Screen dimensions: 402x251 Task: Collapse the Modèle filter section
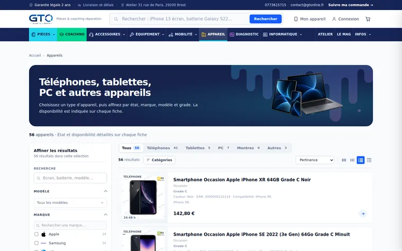pos(105,191)
